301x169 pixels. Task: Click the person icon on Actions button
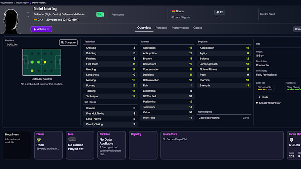click(35, 29)
